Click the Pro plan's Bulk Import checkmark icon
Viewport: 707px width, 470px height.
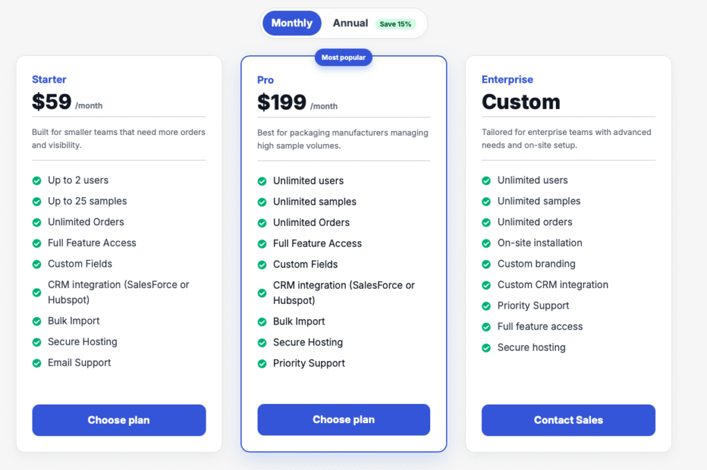coord(262,322)
